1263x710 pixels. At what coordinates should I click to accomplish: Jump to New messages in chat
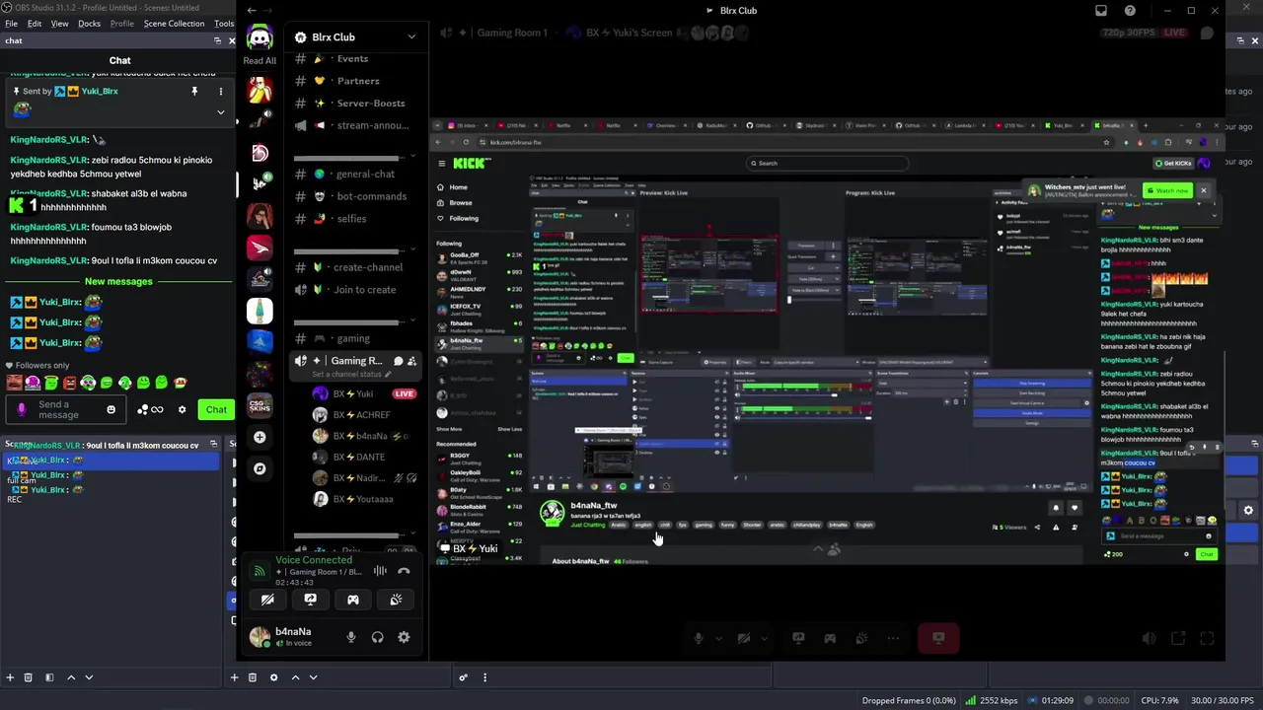[118, 281]
